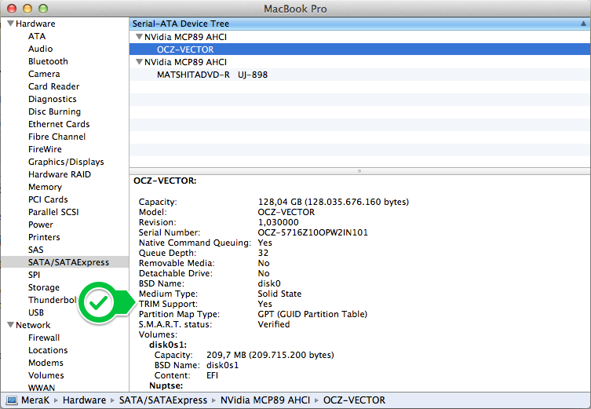Collapse NVidia MCP89 AHCI triangle above MATSHITADVD-R
Viewport: 591px width, 409px height.
coord(139,62)
